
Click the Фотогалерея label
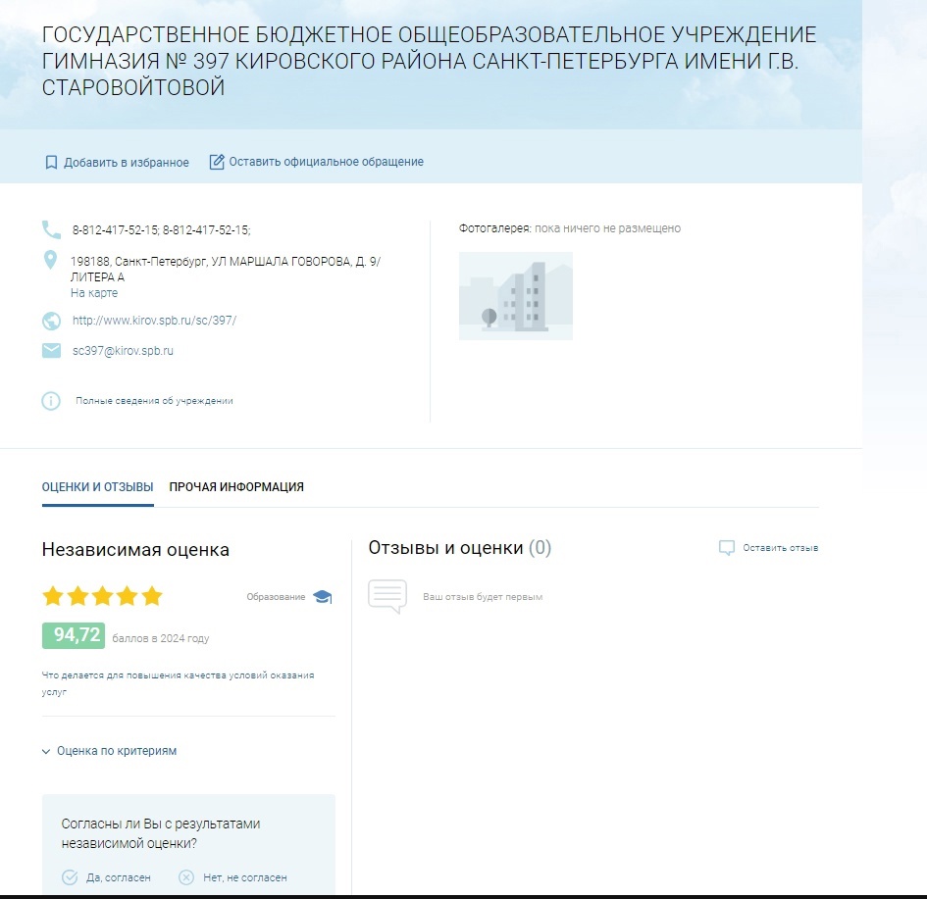(494, 228)
